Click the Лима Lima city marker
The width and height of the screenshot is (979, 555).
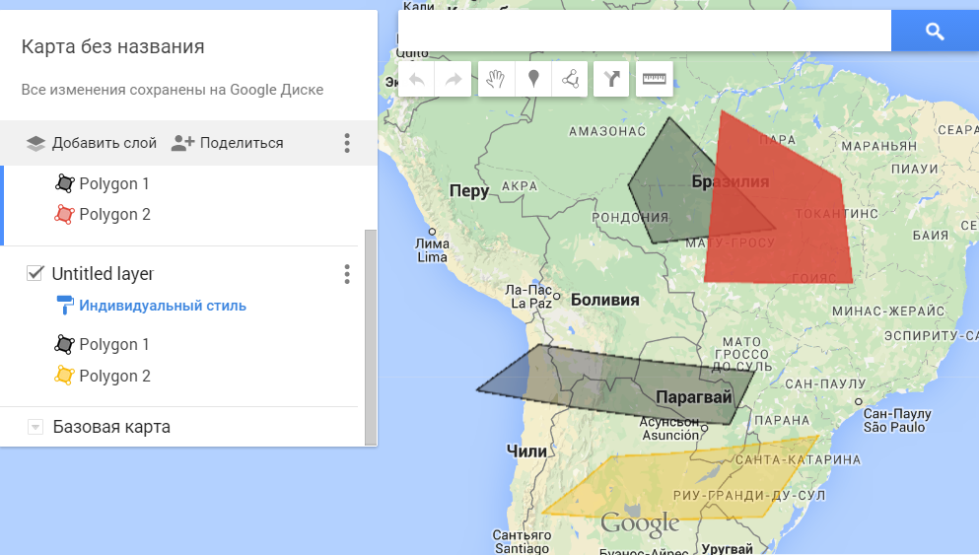(x=432, y=233)
